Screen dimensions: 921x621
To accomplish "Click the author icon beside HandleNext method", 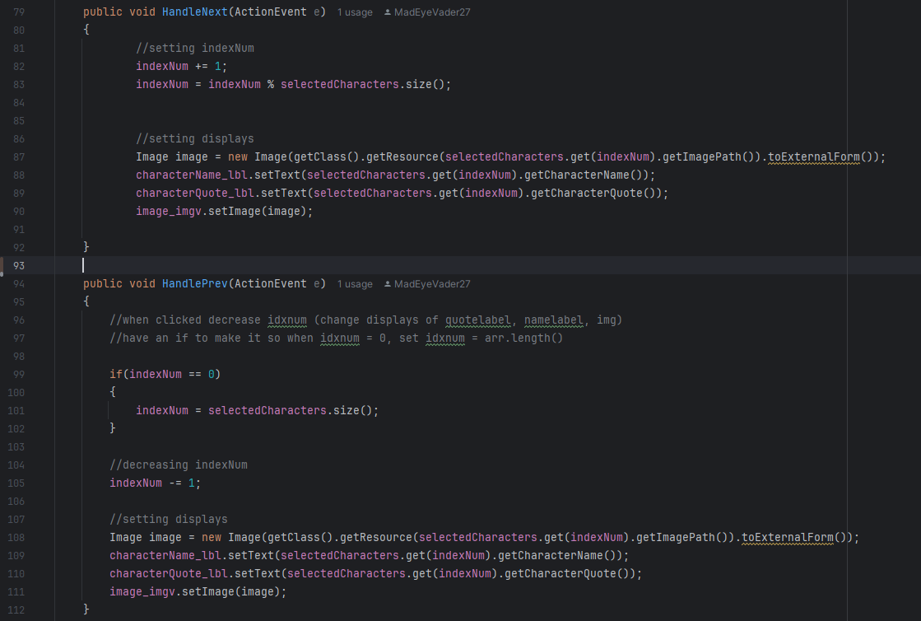I will 388,12.
